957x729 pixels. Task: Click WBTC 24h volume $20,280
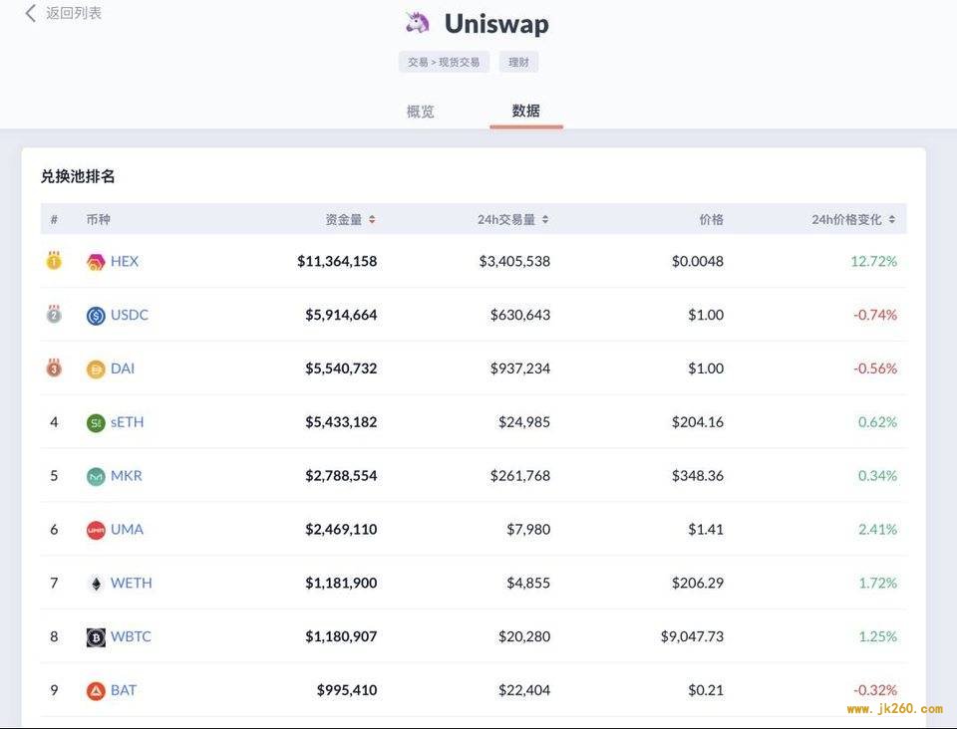pos(524,637)
